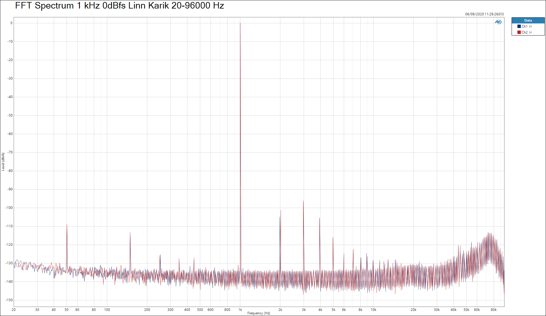The width and height of the screenshot is (546, 316).
Task: Click the 50 Hz hum peak tip
Action: [x=67, y=224]
